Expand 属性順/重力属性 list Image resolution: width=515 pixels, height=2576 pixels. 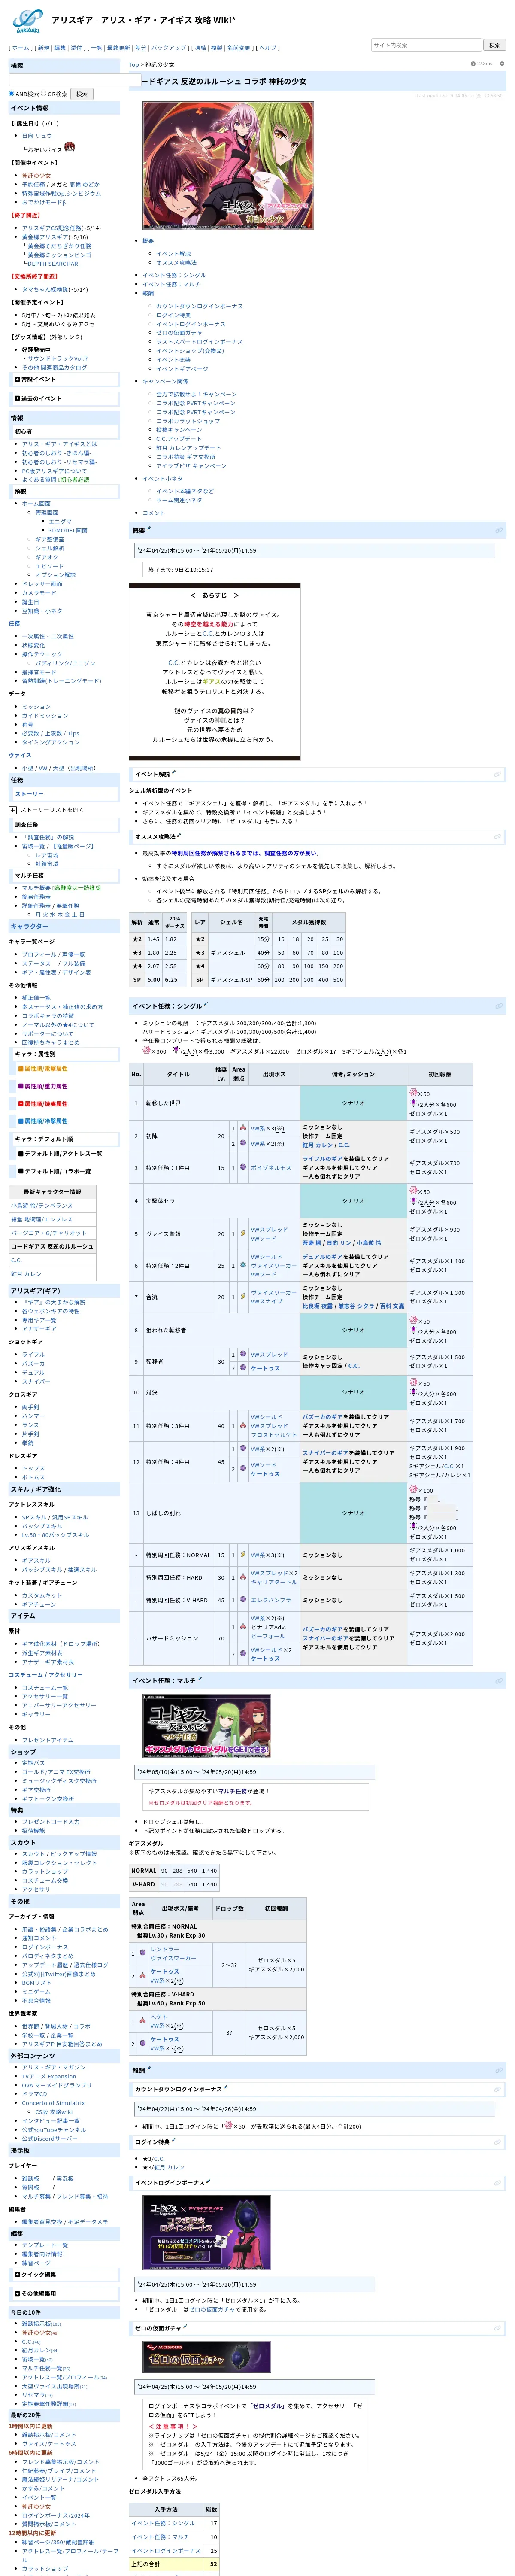coord(20,1086)
